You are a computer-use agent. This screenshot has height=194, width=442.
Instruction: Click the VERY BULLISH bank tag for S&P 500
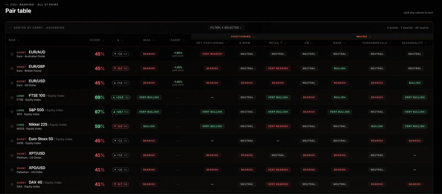pyautogui.click(x=340, y=112)
